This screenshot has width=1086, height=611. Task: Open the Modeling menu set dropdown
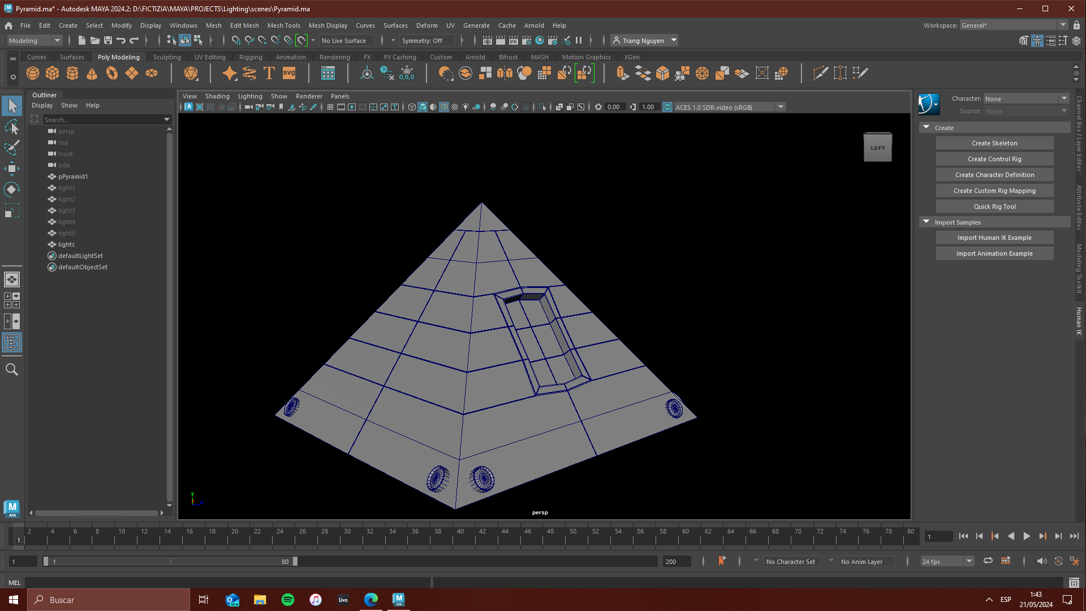click(35, 40)
